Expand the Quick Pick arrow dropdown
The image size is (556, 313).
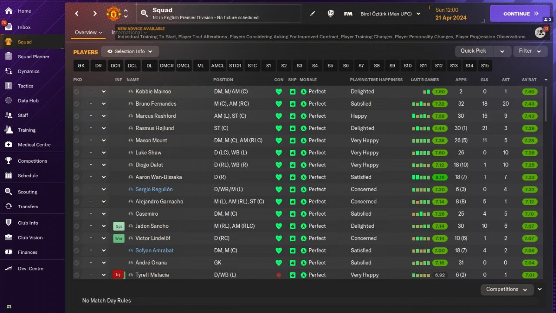point(502,51)
